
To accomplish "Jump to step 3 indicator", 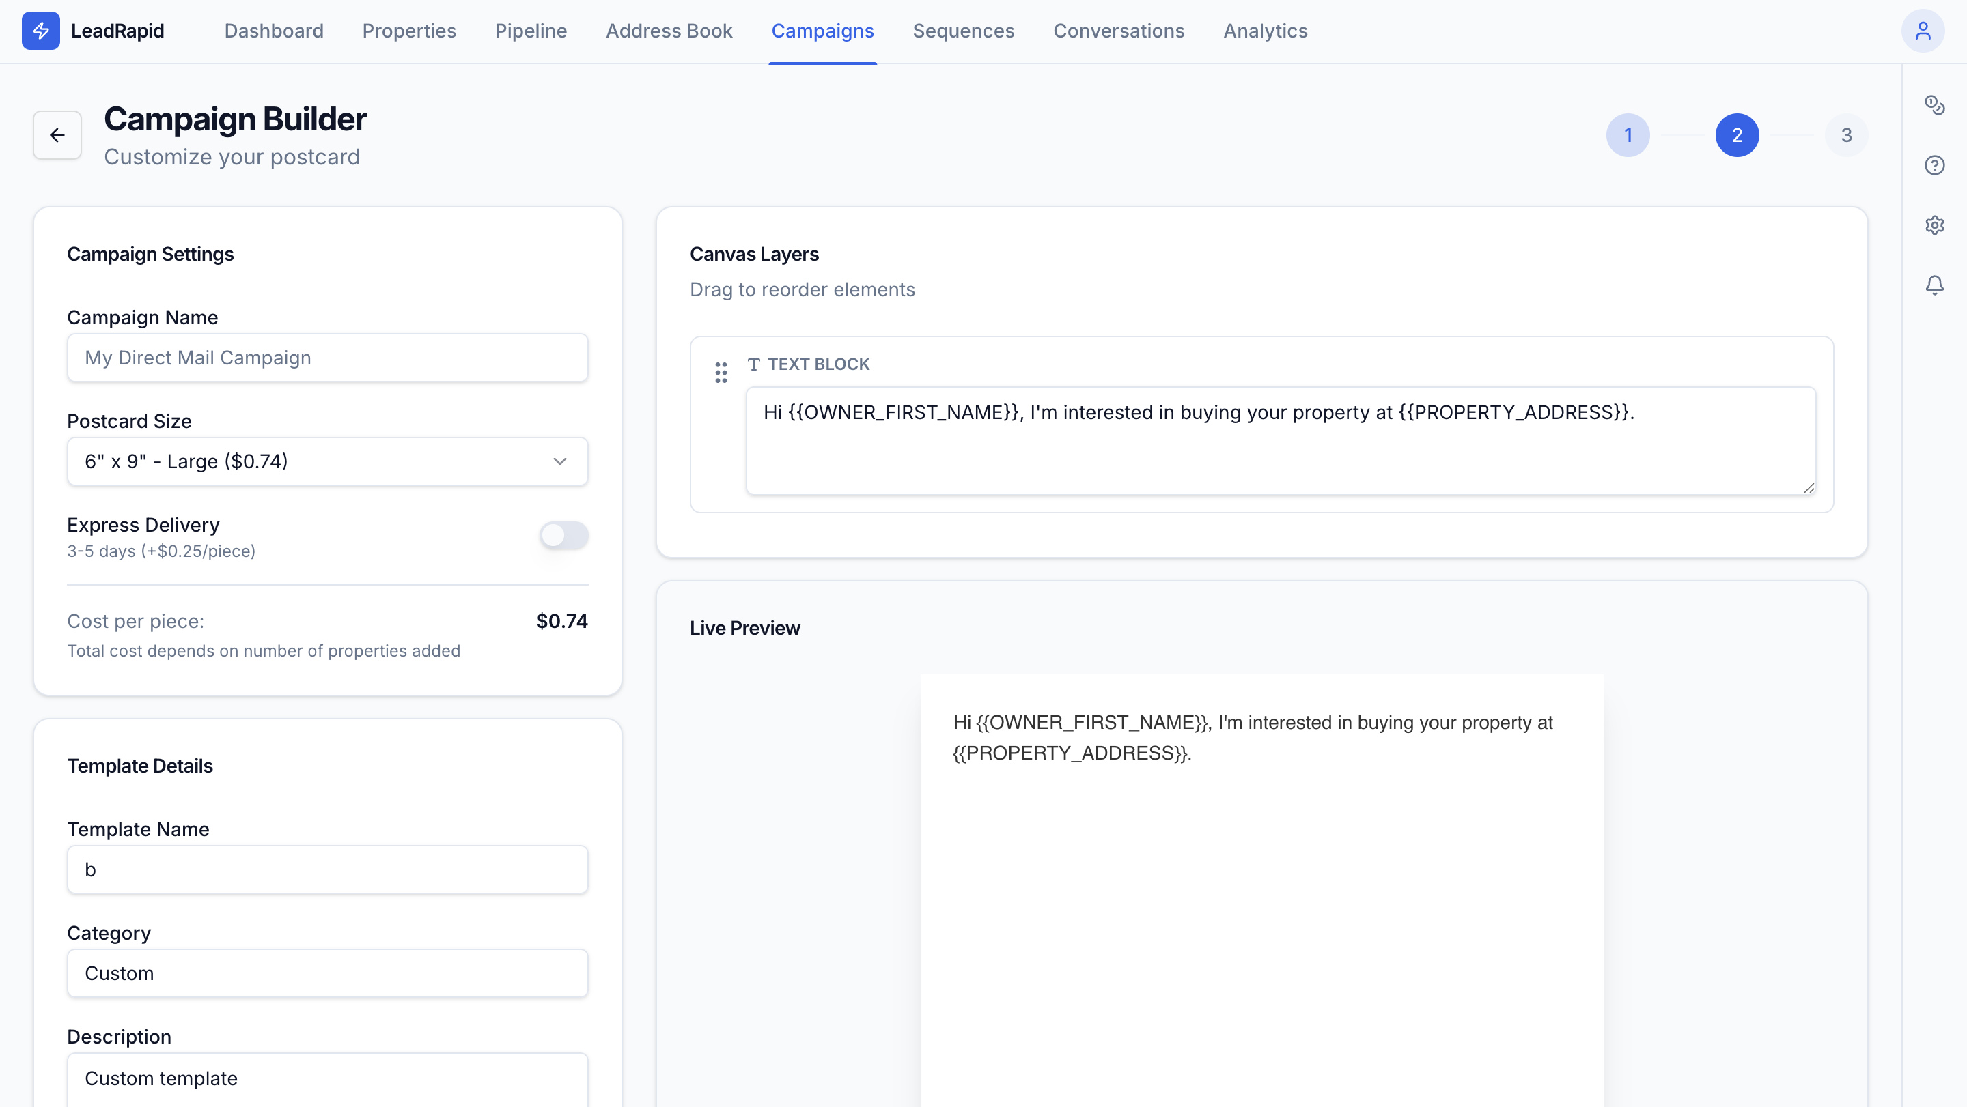I will pos(1845,135).
